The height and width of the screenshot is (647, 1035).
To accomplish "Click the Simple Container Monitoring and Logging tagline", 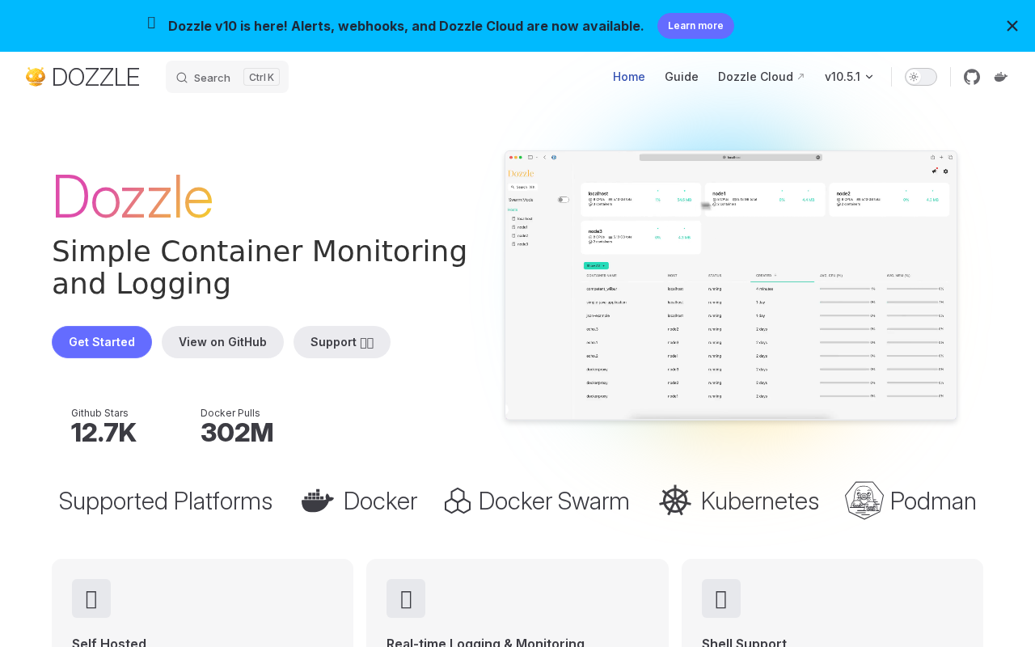I will [x=260, y=268].
